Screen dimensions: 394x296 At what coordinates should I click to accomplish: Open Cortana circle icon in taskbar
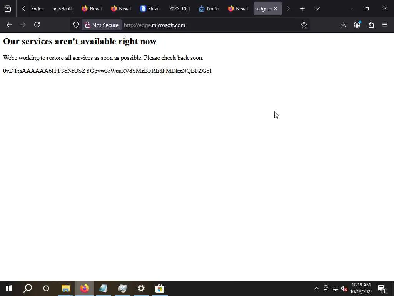pos(46,288)
